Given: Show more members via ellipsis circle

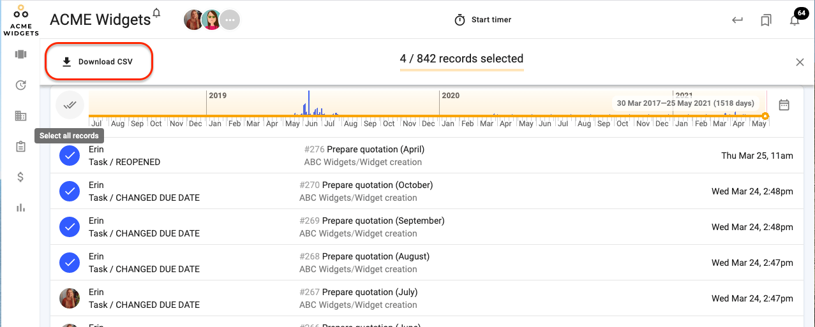Looking at the screenshot, I should pos(230,20).
